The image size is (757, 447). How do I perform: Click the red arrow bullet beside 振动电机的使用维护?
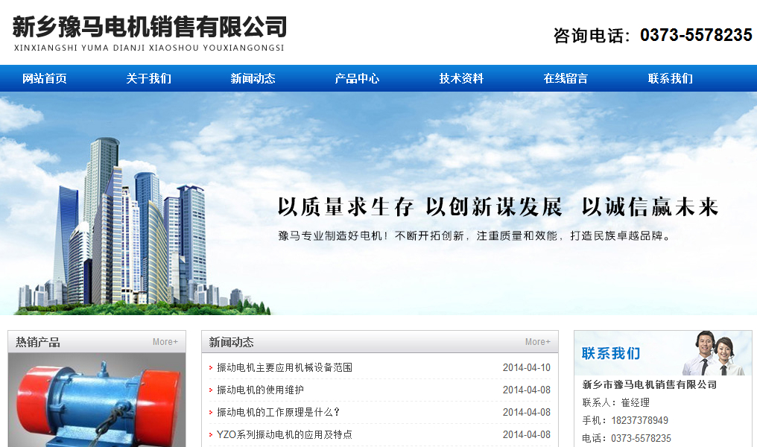point(211,390)
